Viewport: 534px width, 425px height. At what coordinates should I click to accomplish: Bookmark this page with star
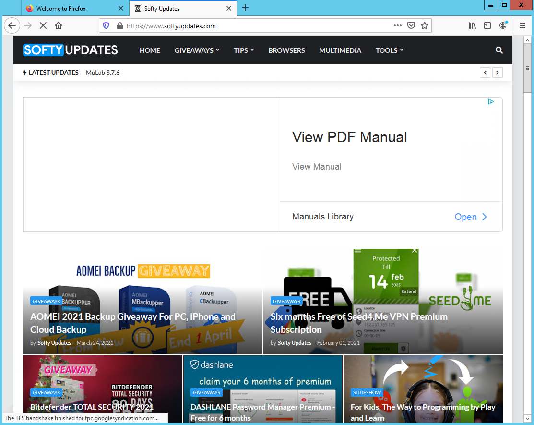(424, 25)
